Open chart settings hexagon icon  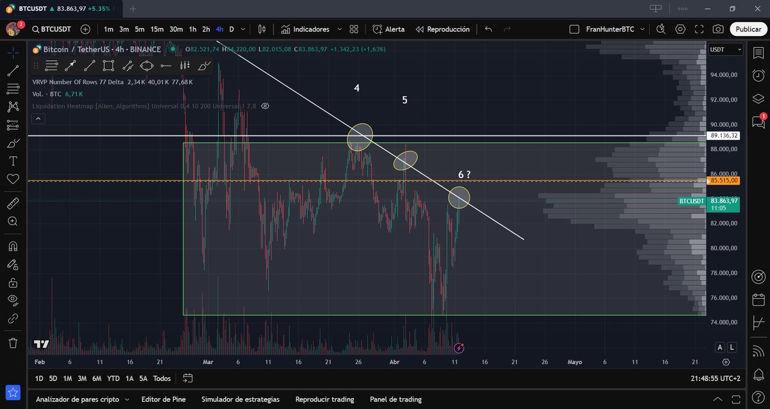point(680,29)
